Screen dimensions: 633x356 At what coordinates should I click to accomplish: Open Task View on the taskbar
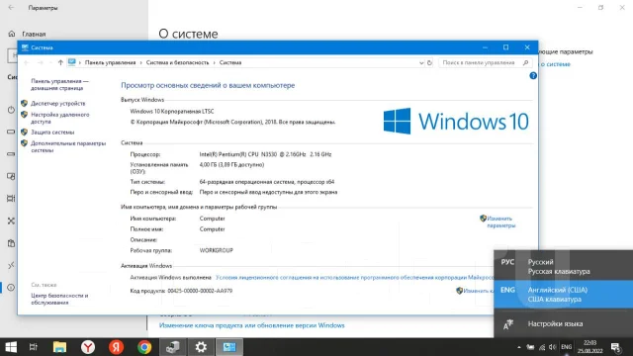coord(33,347)
